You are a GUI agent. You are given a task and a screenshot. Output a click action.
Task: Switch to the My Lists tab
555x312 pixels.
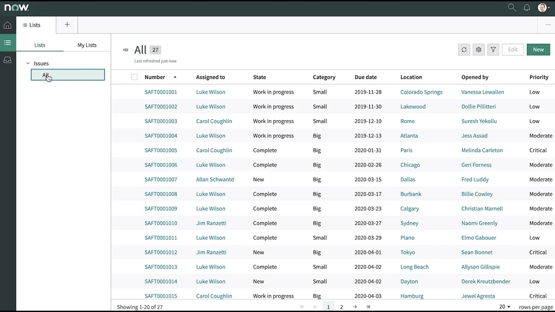[x=87, y=45]
